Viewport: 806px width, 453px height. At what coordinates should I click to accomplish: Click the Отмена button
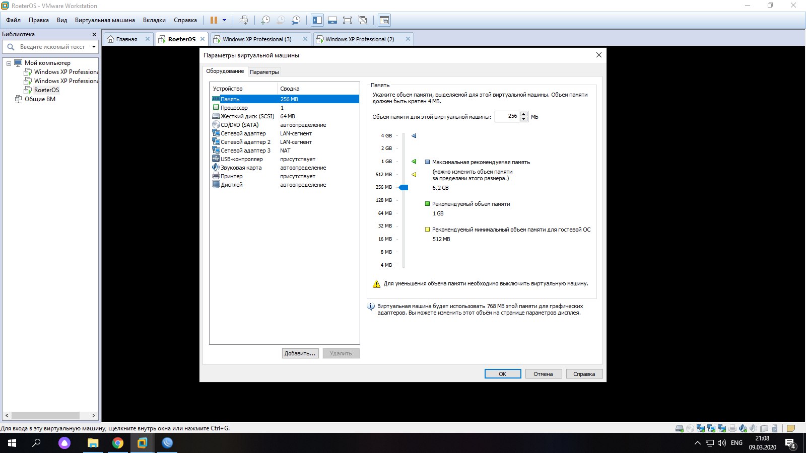click(544, 374)
